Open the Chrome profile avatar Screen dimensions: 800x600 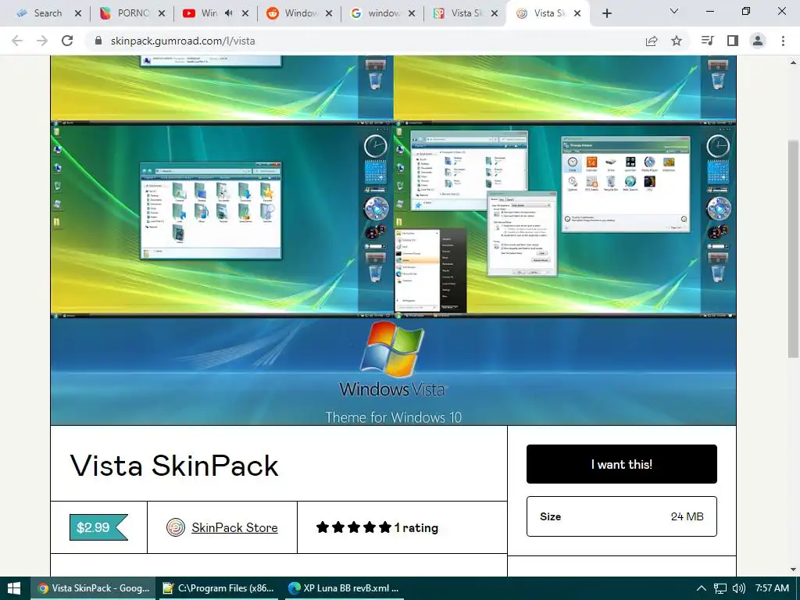pos(758,41)
